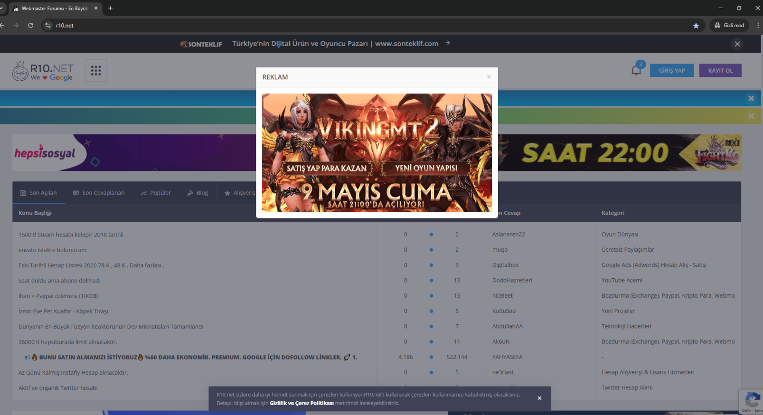Open category Twitter Hesap Alımı

pos(627,387)
